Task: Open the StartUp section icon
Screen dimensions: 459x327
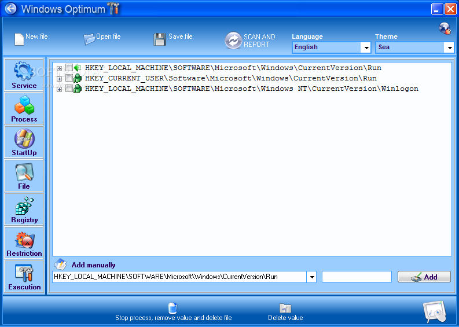Action: pyautogui.click(x=24, y=138)
